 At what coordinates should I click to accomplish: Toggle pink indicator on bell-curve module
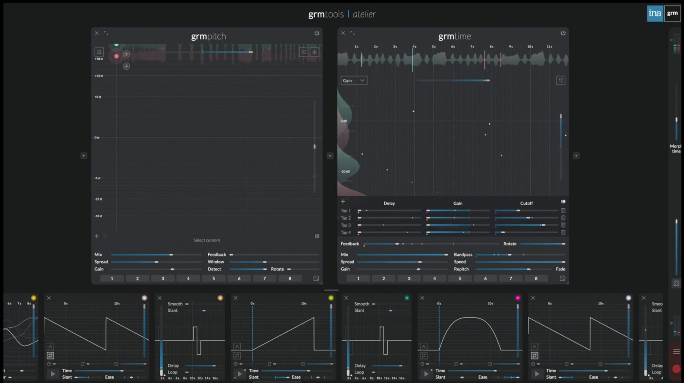[x=517, y=298]
